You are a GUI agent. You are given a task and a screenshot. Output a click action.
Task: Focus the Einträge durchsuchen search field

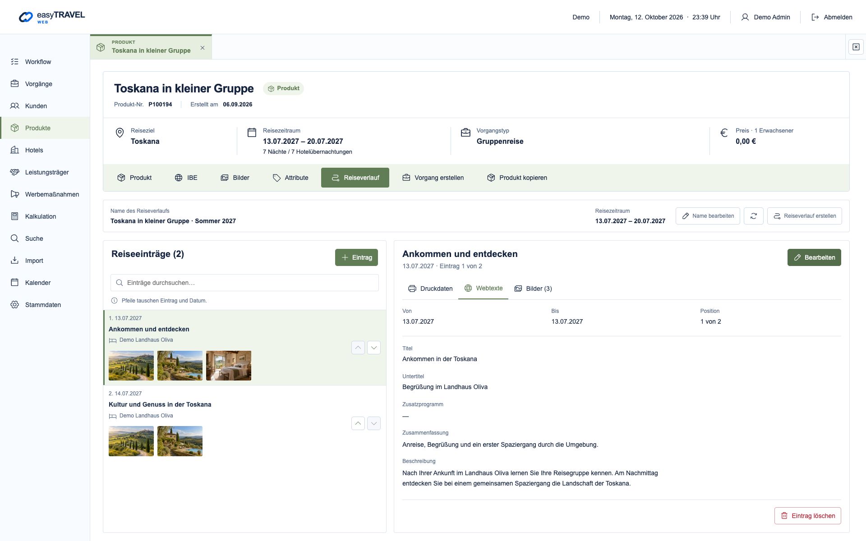pyautogui.click(x=244, y=283)
